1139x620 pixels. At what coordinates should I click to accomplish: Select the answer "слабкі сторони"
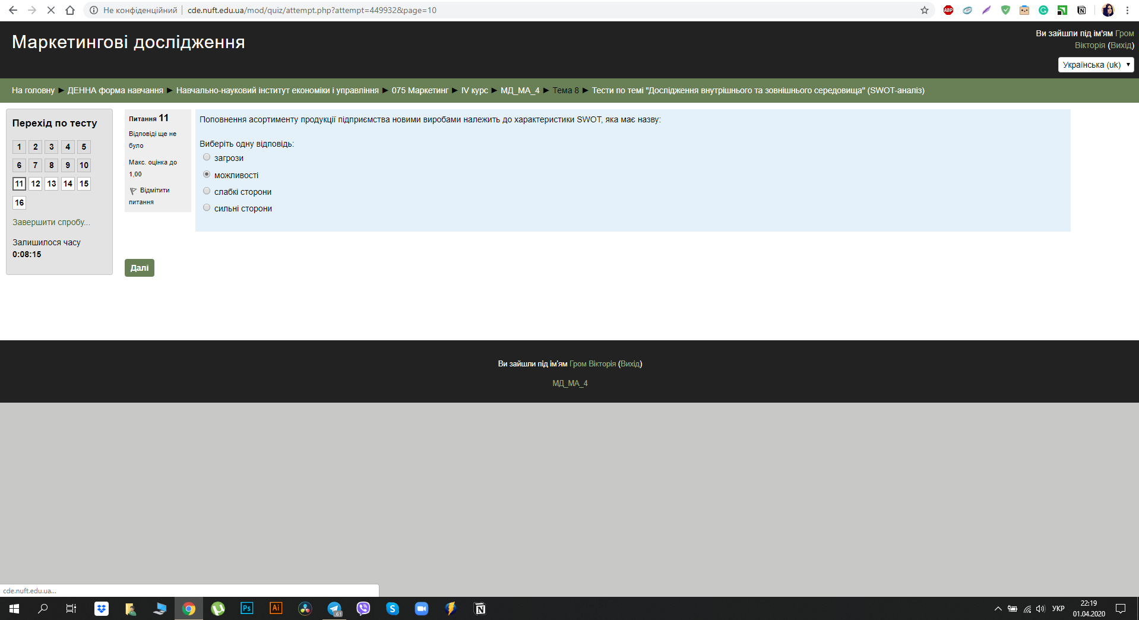pyautogui.click(x=207, y=191)
